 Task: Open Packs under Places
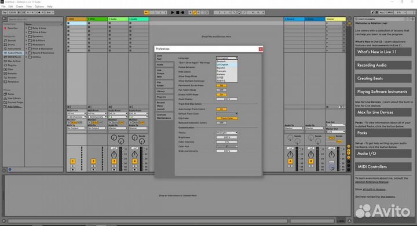pyautogui.click(x=10, y=94)
